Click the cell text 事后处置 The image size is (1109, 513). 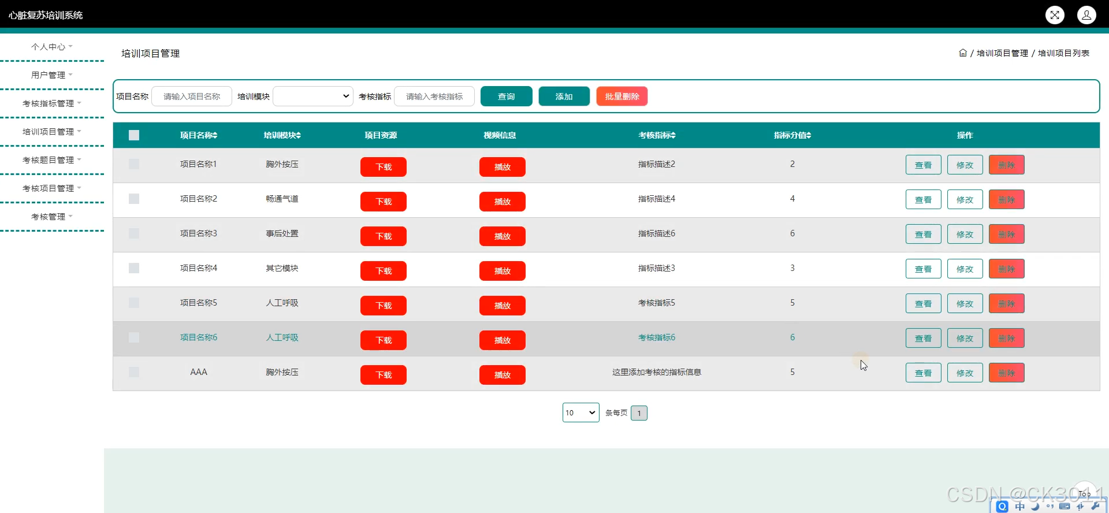(282, 233)
